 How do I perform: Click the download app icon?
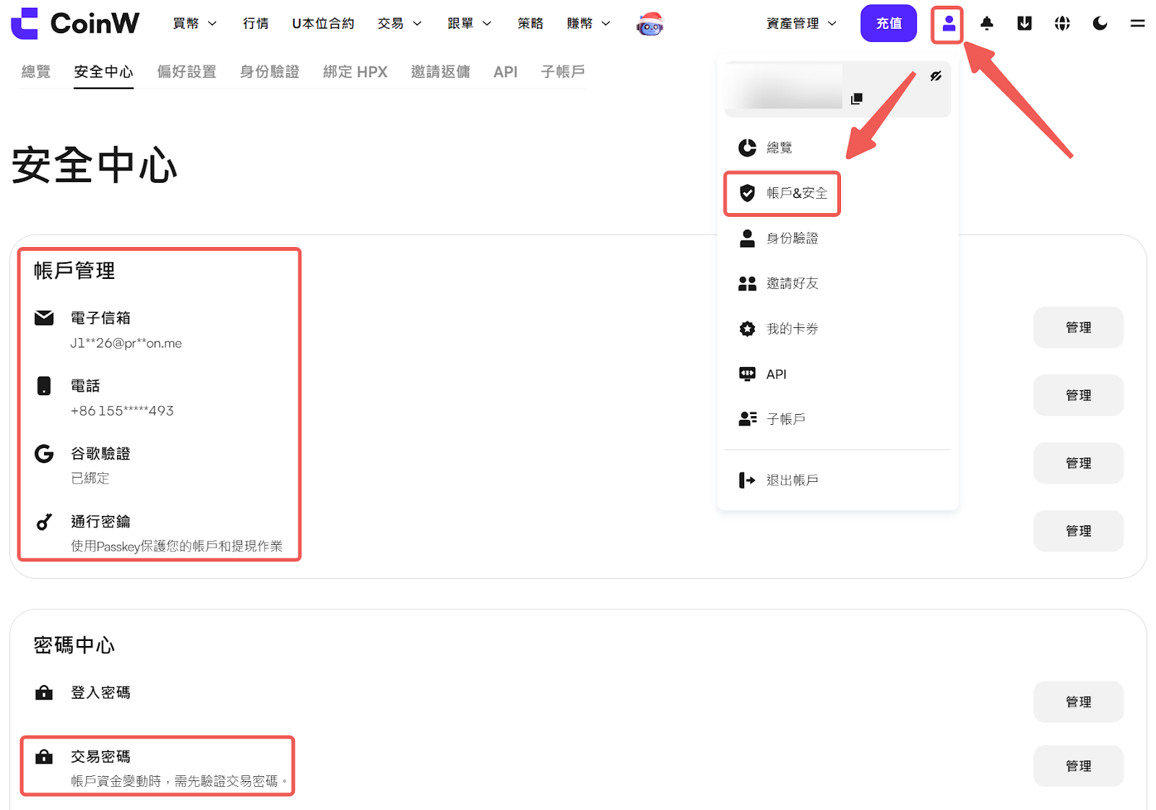[x=1024, y=24]
